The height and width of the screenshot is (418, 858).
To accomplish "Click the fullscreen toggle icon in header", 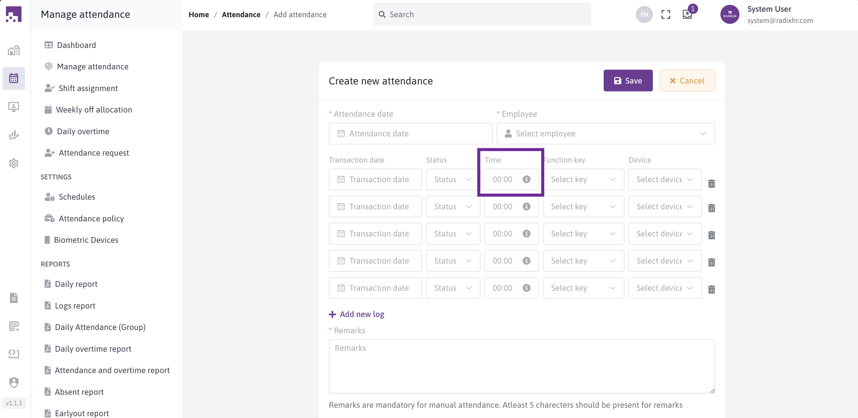I will [x=666, y=14].
